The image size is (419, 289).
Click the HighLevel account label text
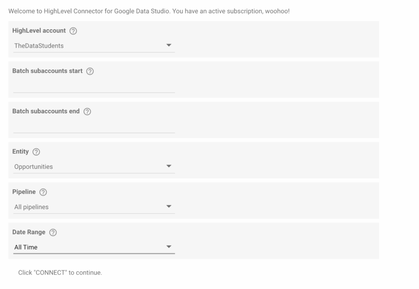click(39, 31)
